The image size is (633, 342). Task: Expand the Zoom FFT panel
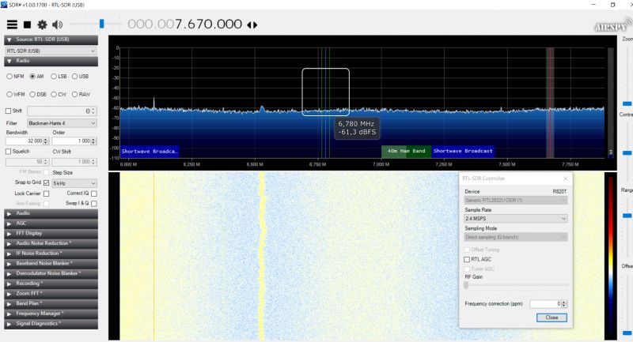point(51,294)
